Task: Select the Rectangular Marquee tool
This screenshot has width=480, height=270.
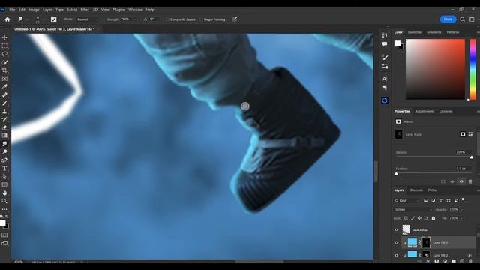Action: 4,46
